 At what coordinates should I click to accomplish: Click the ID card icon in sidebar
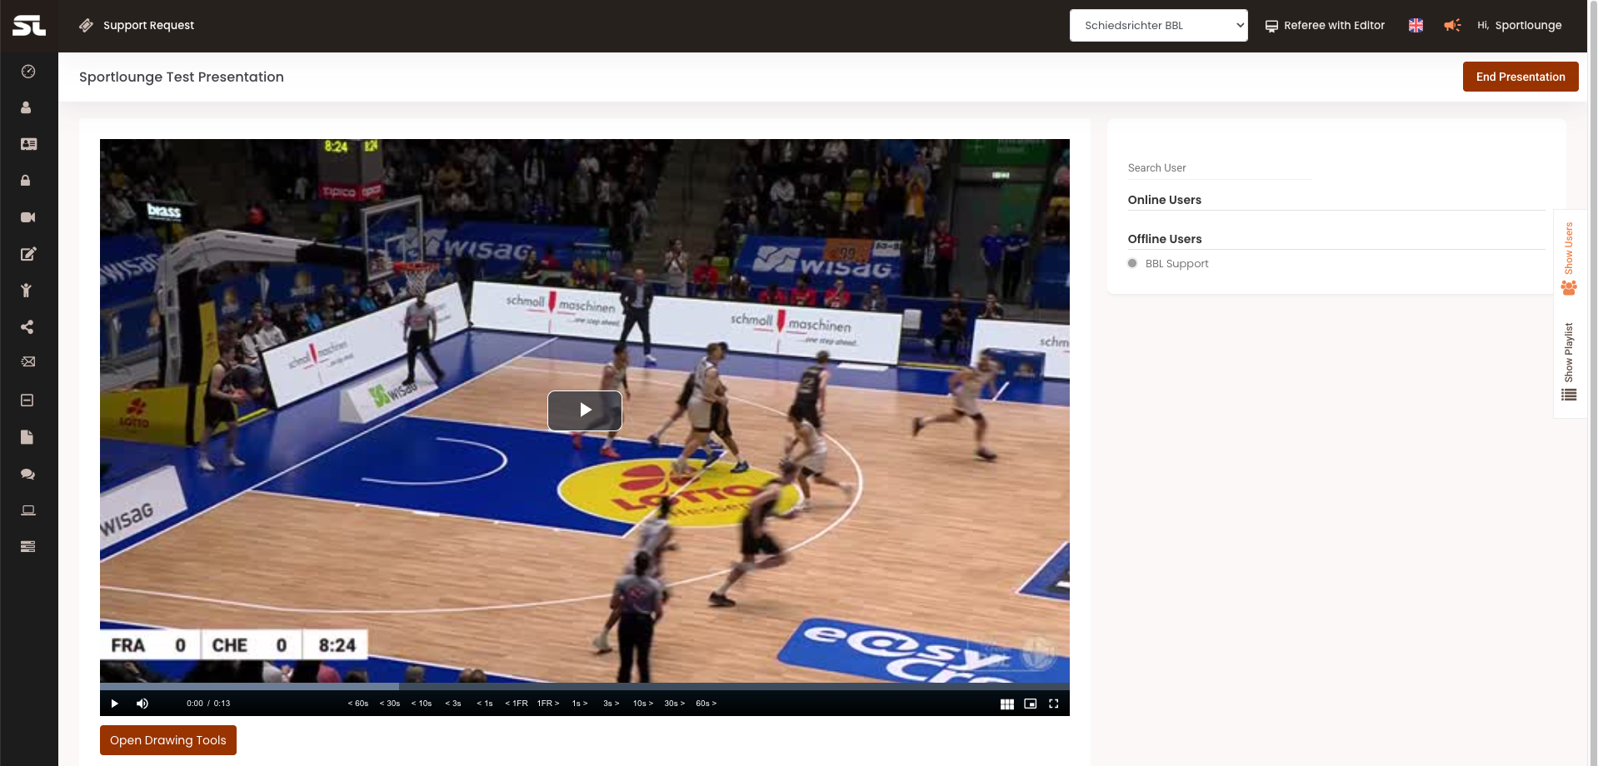[28, 144]
